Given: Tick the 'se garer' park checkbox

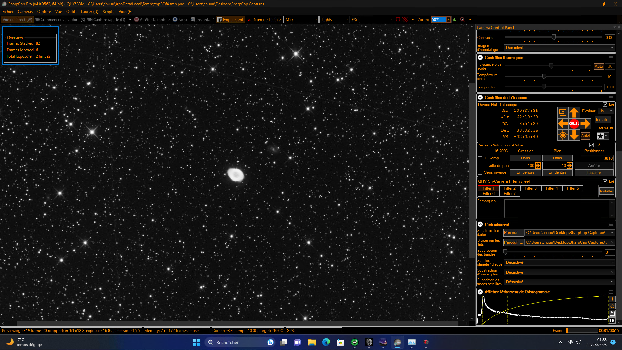Looking at the screenshot, I should click(x=595, y=128).
